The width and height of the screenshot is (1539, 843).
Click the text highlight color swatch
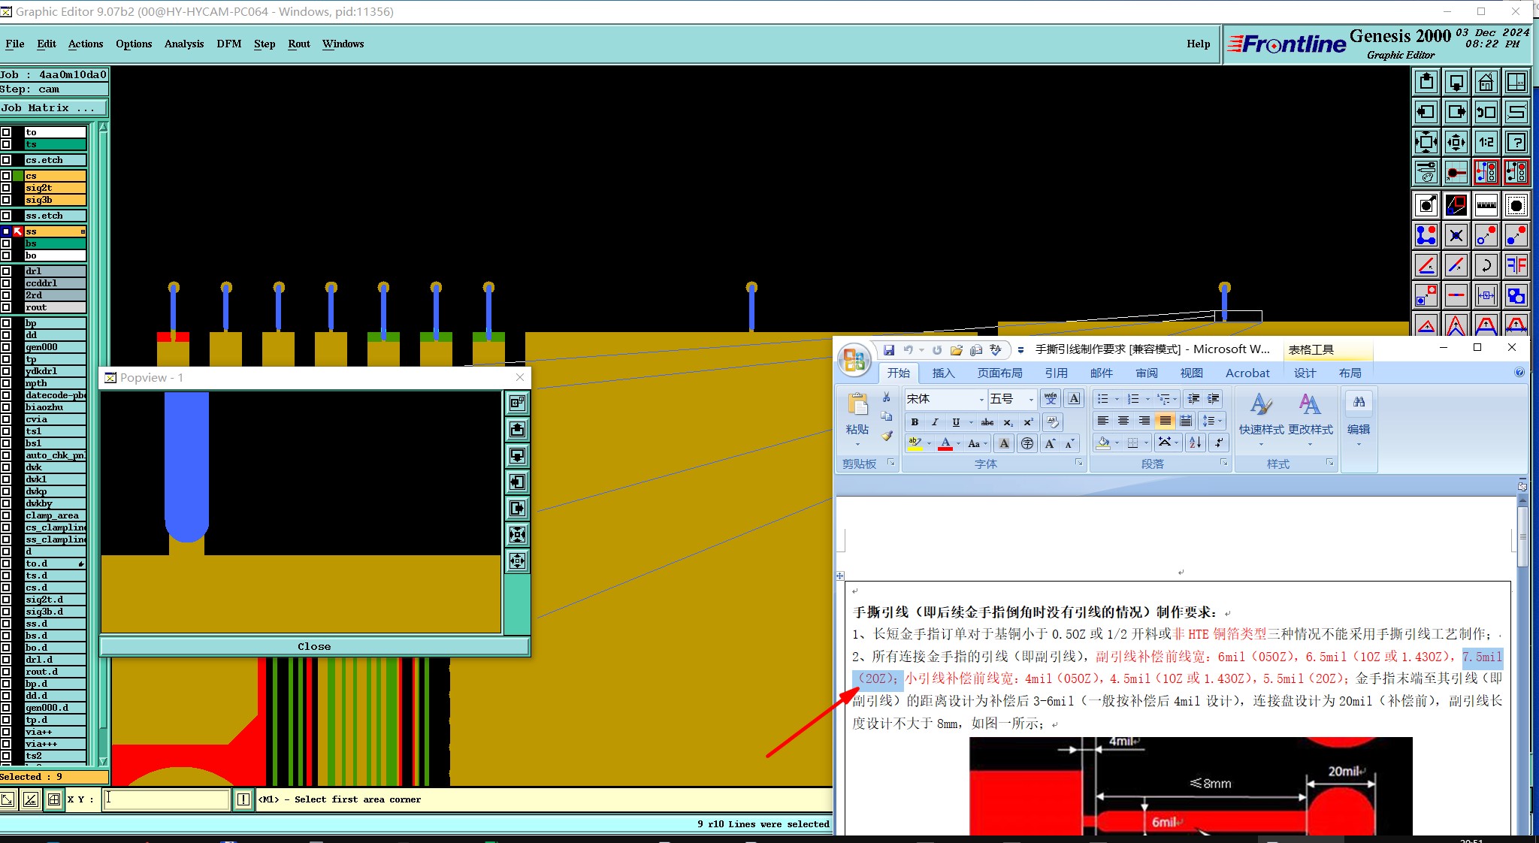[915, 443]
